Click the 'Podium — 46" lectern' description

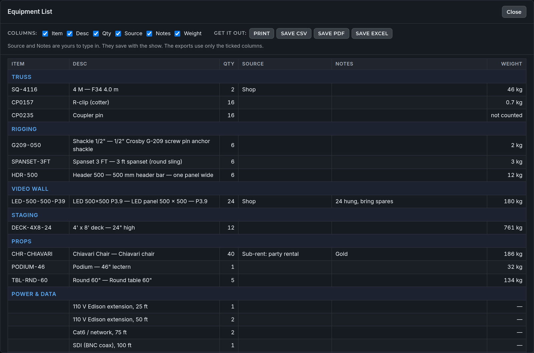click(102, 267)
